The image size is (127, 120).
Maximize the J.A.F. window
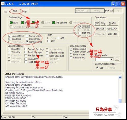pos(118,4)
